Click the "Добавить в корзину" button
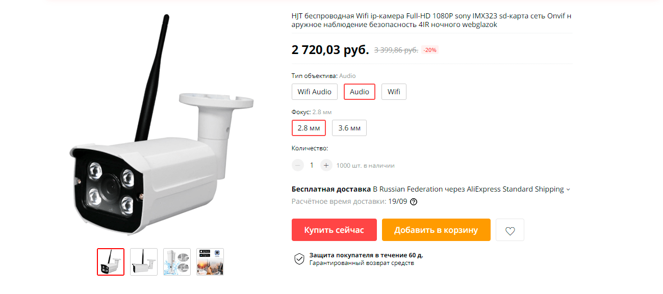The width and height of the screenshot is (663, 294). coord(436,230)
